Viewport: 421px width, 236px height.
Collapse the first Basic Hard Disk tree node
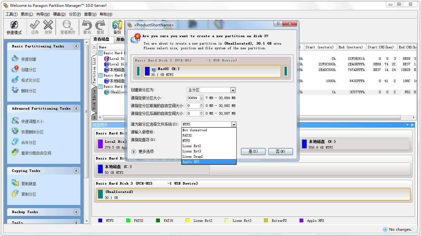click(x=100, y=53)
